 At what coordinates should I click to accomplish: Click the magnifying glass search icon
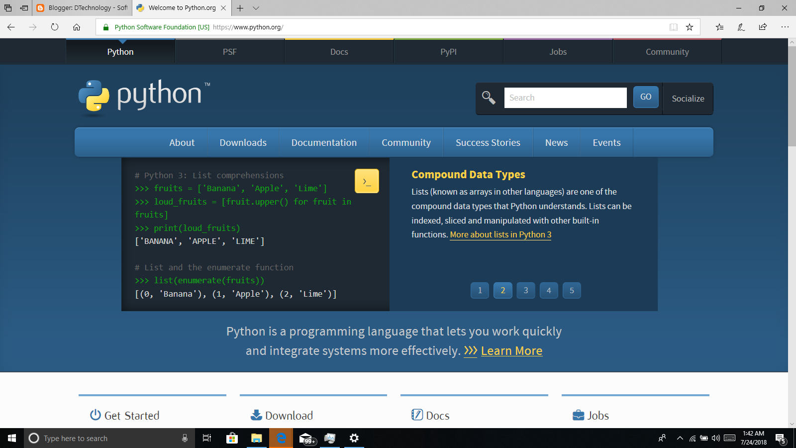[489, 98]
